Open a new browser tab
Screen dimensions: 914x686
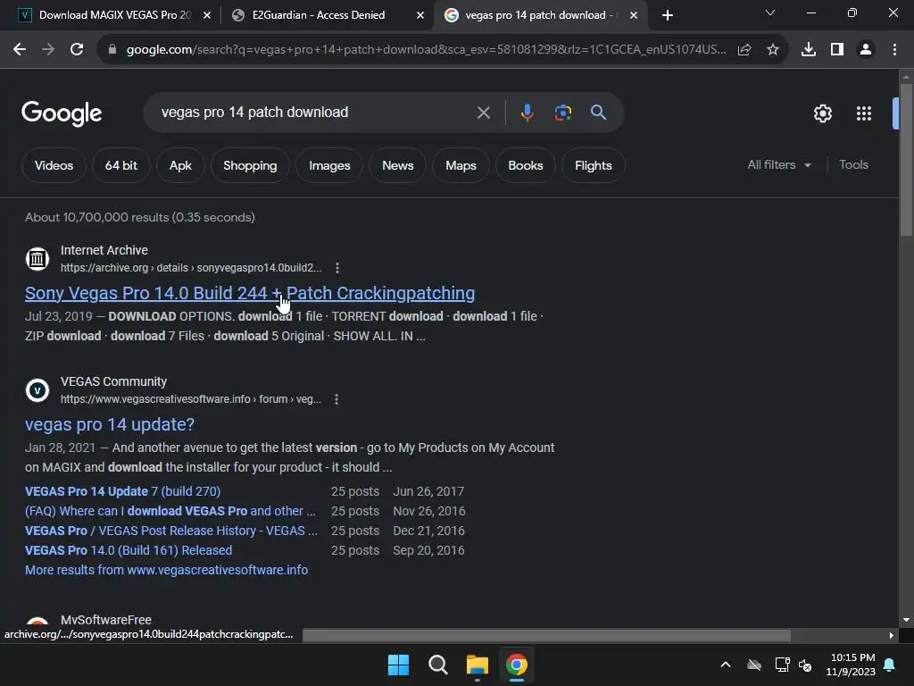(668, 15)
